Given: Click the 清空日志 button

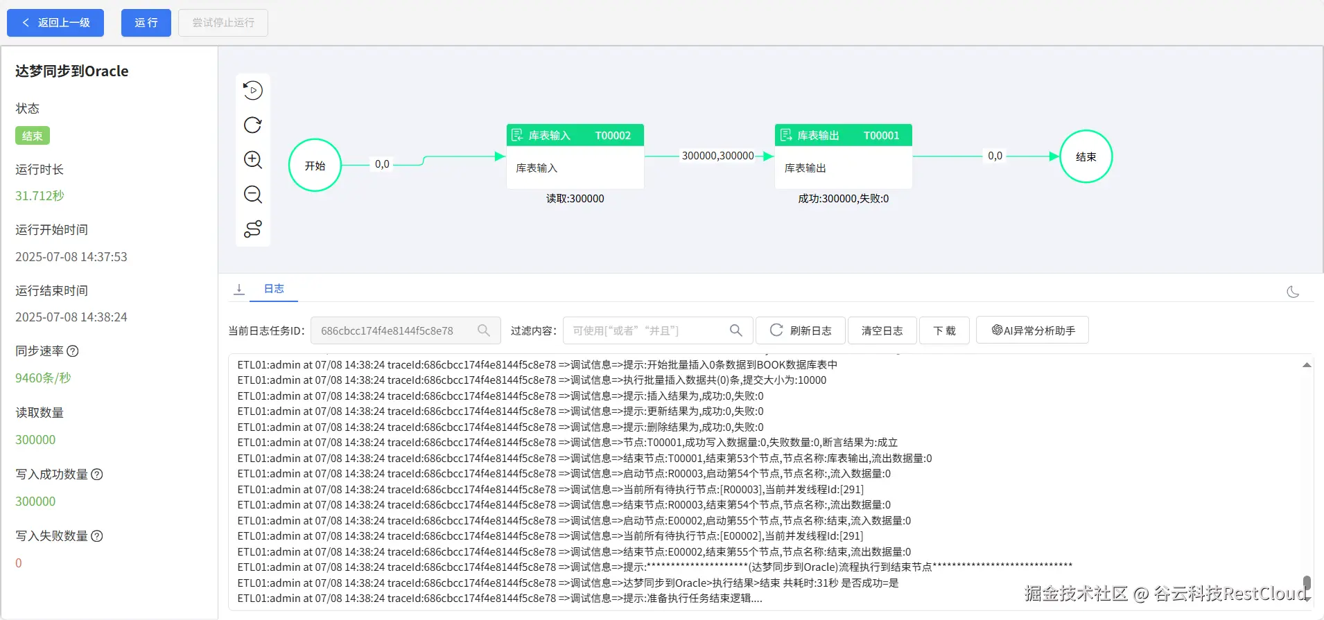Looking at the screenshot, I should coord(882,330).
